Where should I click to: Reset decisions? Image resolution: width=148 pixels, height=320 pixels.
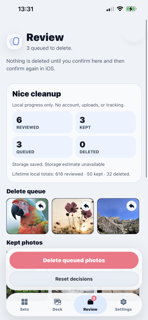[74, 279]
